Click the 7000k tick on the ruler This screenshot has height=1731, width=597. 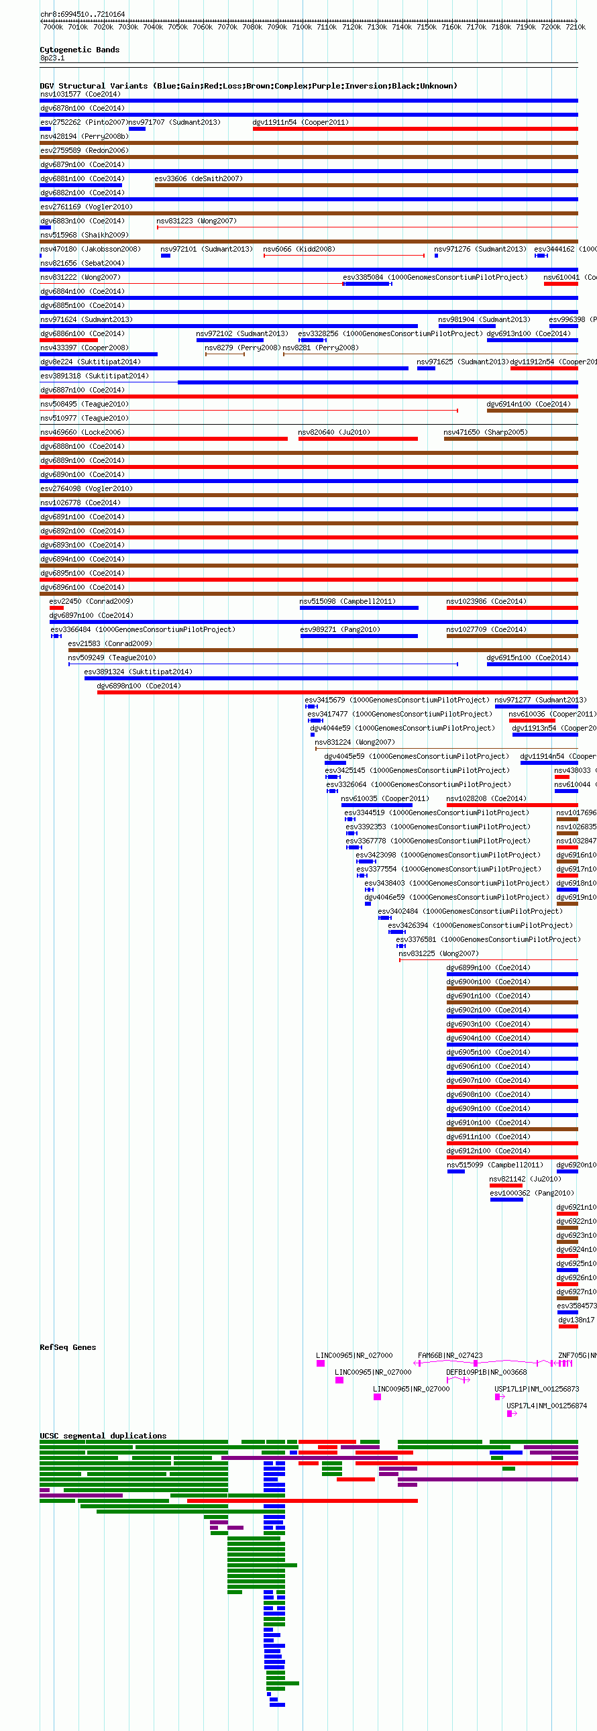pos(53,27)
